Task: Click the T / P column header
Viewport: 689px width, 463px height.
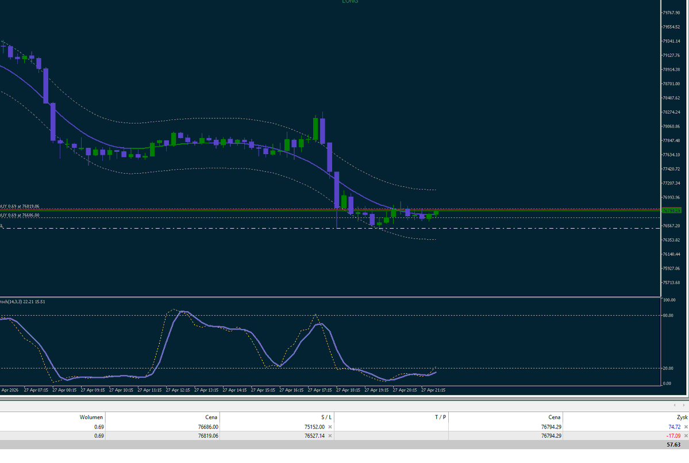Action: (x=441, y=417)
